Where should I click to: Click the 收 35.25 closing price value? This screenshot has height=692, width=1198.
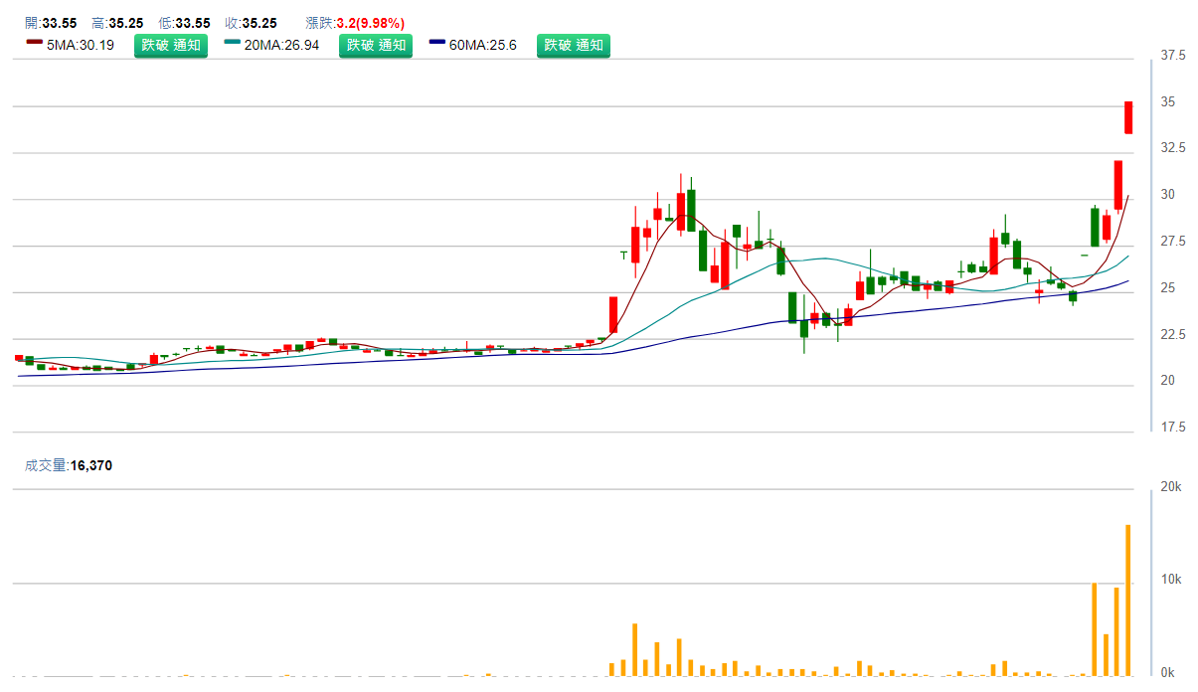point(259,23)
